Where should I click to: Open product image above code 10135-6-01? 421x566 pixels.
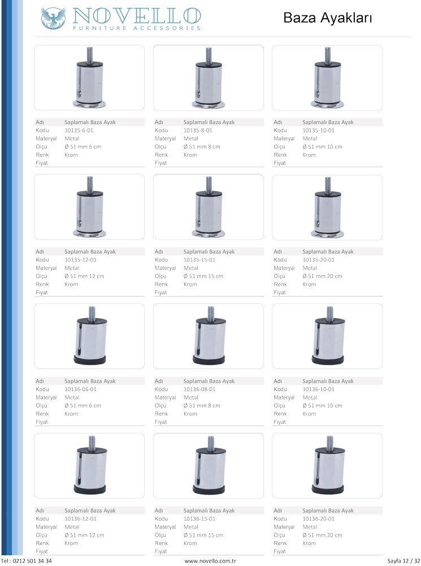pyautogui.click(x=89, y=78)
